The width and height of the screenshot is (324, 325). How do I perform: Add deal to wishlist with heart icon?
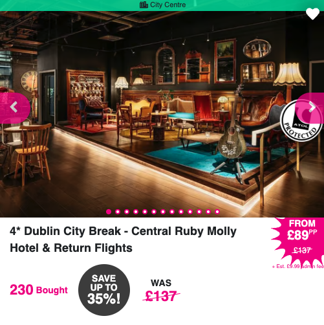coord(312,14)
